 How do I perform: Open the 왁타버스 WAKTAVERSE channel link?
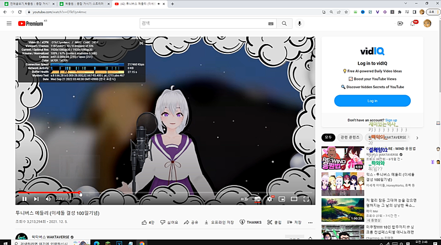(50, 237)
